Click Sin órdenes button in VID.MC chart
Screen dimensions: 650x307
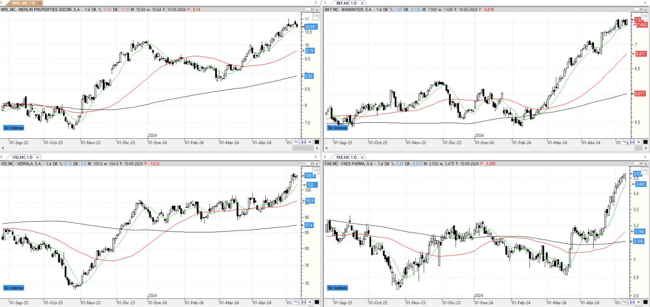pyautogui.click(x=14, y=288)
